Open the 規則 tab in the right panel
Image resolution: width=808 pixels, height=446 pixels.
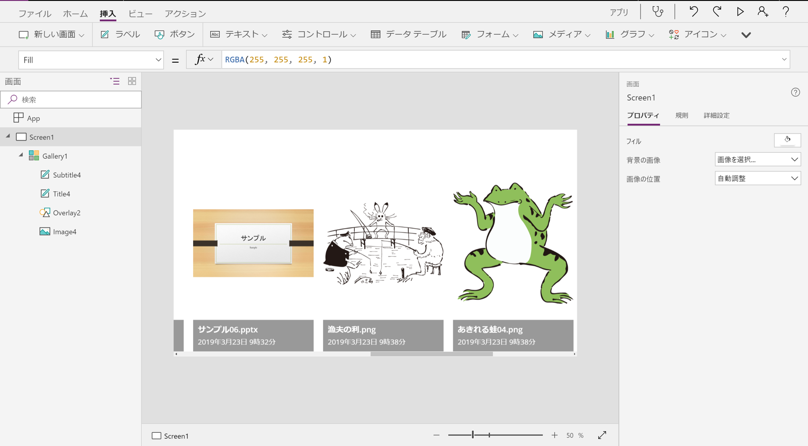681,115
